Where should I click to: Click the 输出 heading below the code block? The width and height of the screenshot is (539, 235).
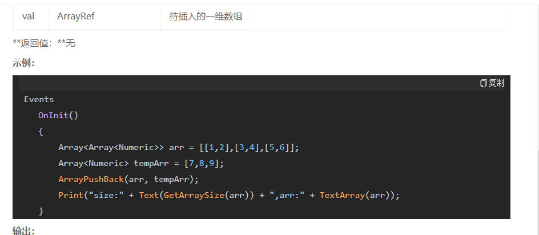[24, 230]
